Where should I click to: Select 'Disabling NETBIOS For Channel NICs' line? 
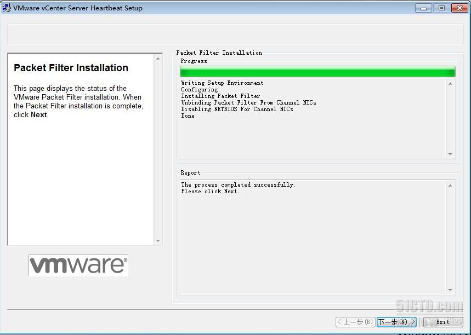pyautogui.click(x=237, y=109)
